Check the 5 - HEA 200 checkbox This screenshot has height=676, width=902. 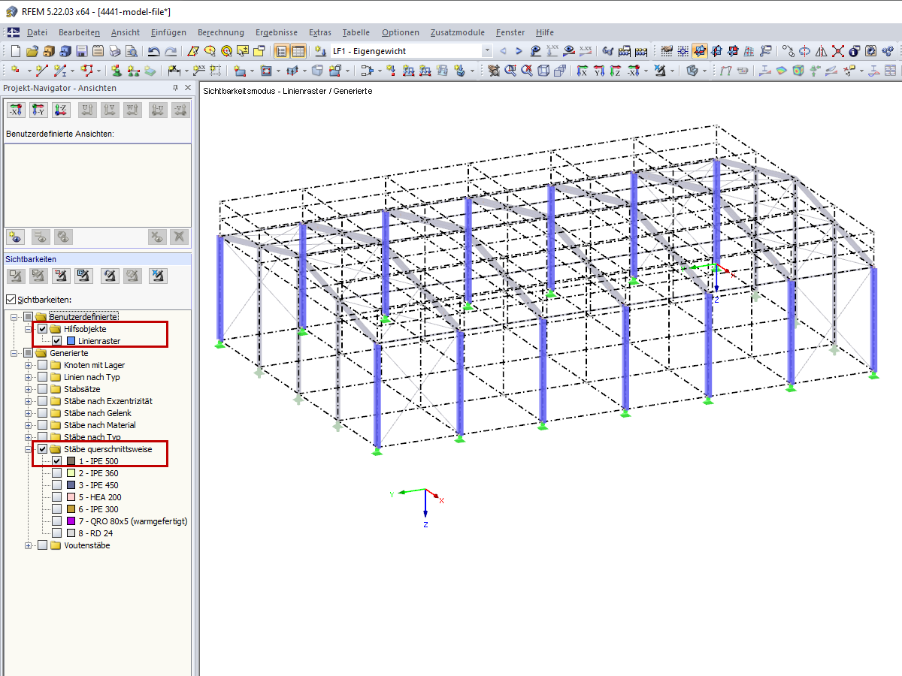(x=56, y=497)
